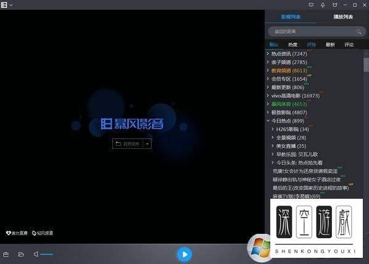Click the open-folder icon in bottom bar
This screenshot has width=369, height=264.
[21, 254]
